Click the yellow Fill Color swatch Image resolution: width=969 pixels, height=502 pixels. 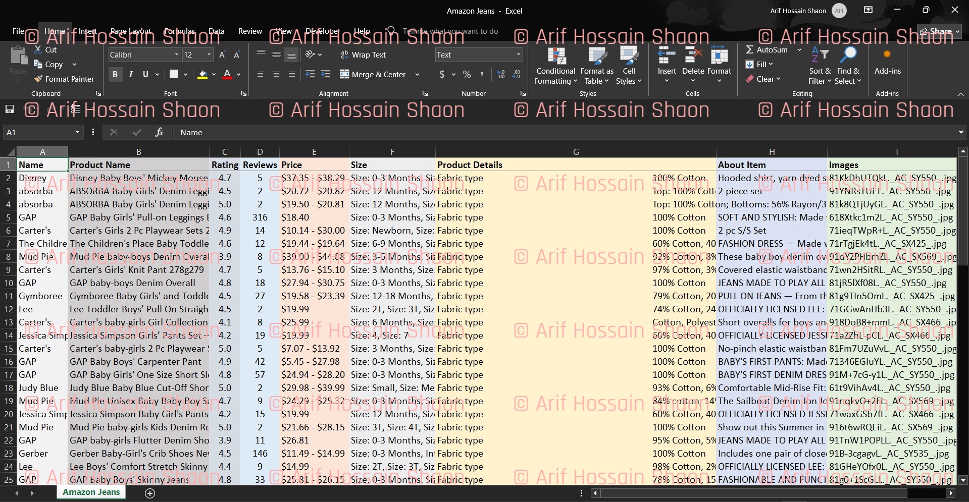[x=202, y=74]
